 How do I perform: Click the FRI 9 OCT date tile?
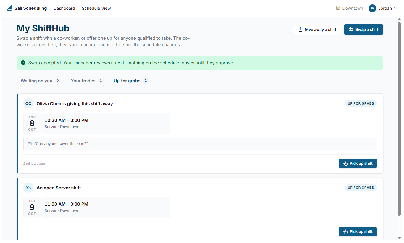[x=32, y=207]
